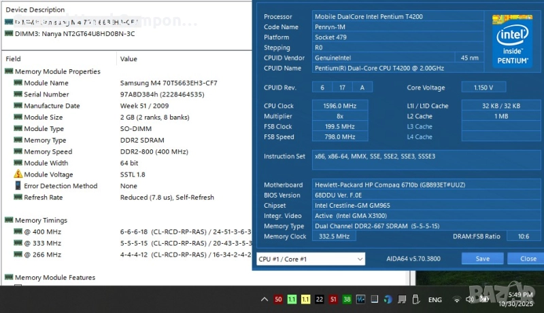Select the Module Name row

[x=46, y=83]
